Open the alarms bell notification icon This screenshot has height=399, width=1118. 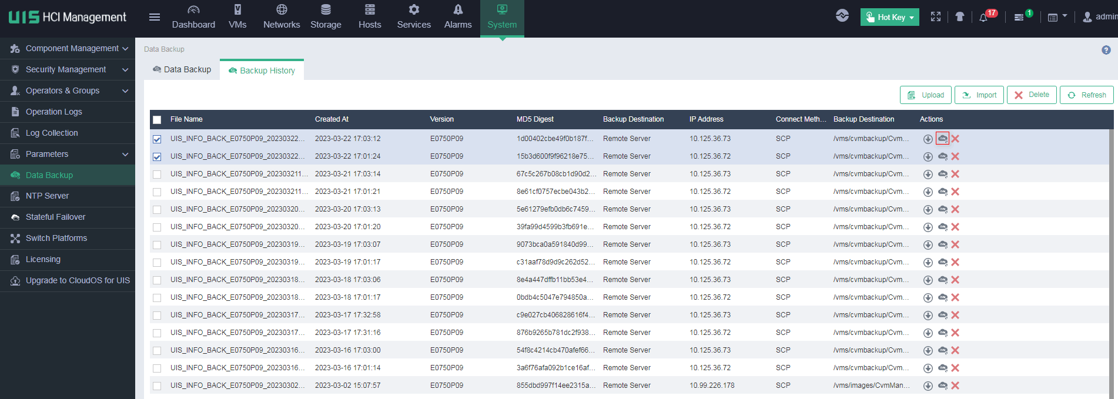point(983,18)
